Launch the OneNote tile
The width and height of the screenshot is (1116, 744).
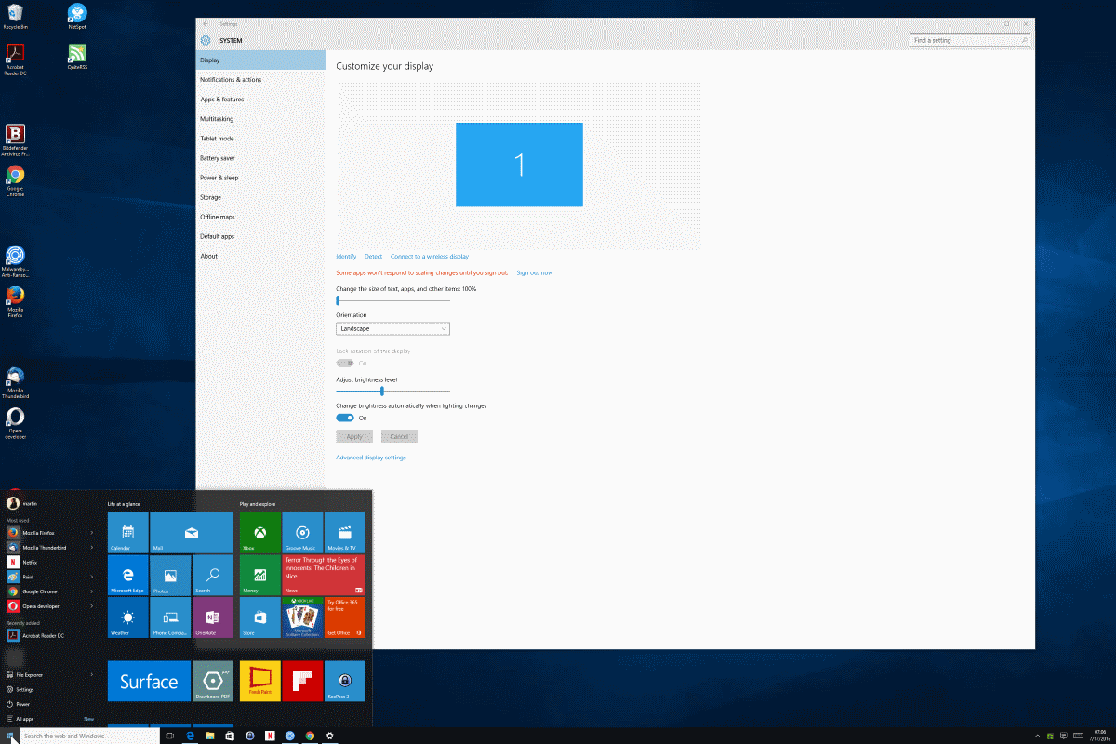coord(213,618)
